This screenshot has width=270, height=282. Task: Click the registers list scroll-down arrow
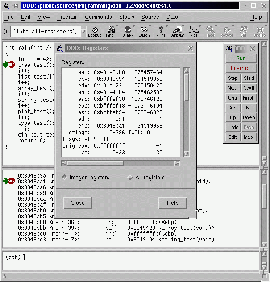(x=186, y=154)
